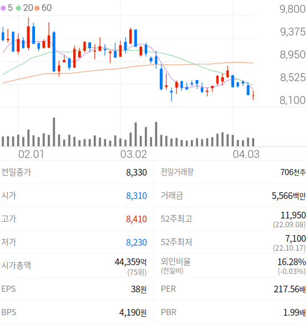Click the PER value 217.56배

click(x=290, y=289)
